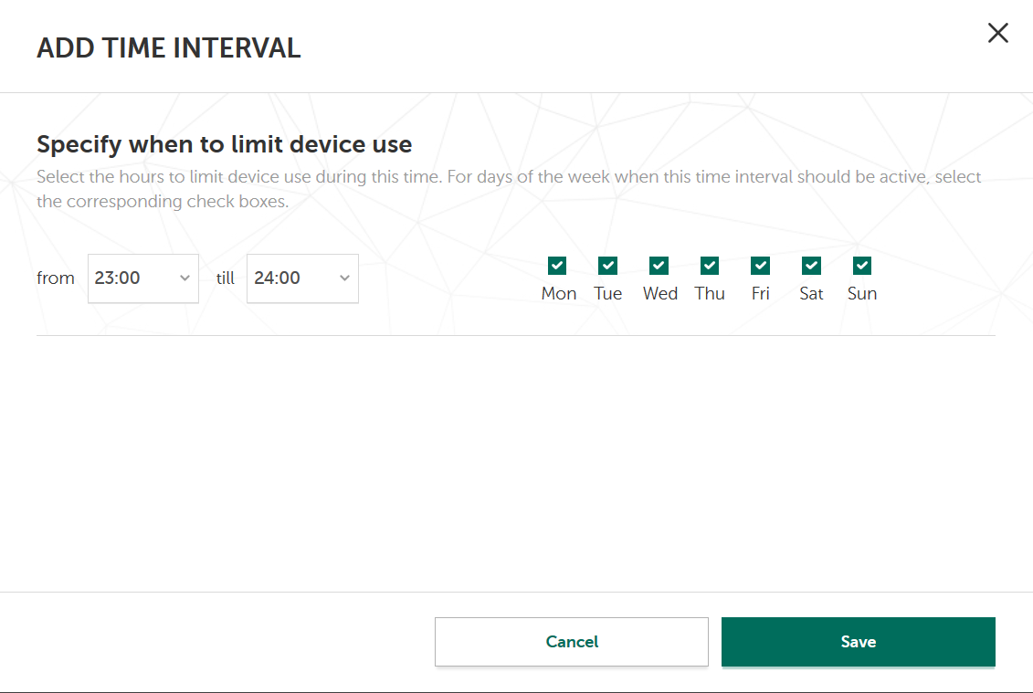This screenshot has width=1033, height=693.
Task: Close the Add Time Interval dialog
Action: coord(998,34)
